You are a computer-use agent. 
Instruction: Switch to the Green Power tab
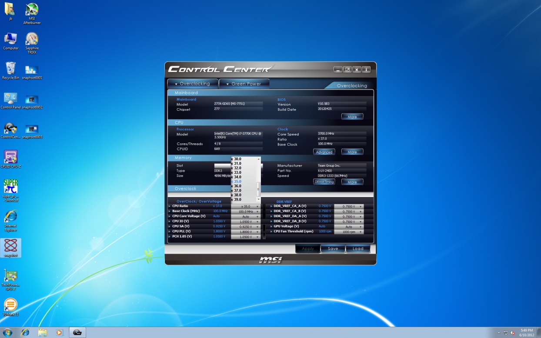tap(244, 84)
